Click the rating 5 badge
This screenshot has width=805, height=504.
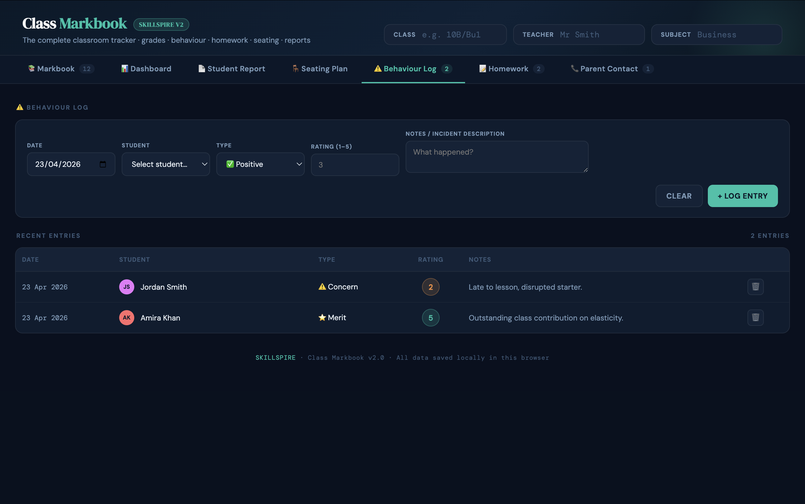coord(430,317)
